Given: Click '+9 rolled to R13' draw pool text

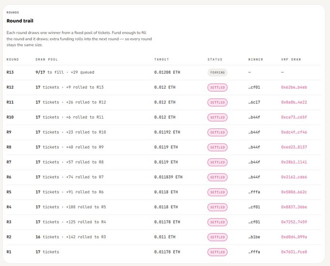Looking at the screenshot, I should point(85,87).
